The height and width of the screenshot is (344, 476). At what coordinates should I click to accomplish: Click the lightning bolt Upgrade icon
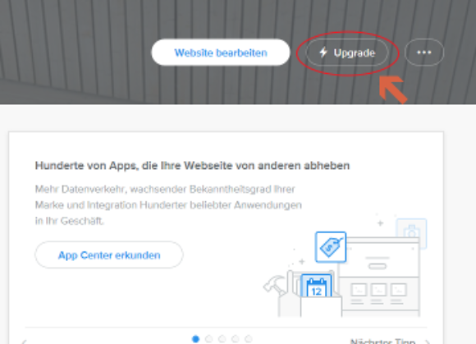[323, 53]
